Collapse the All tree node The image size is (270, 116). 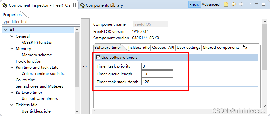tap(6, 30)
